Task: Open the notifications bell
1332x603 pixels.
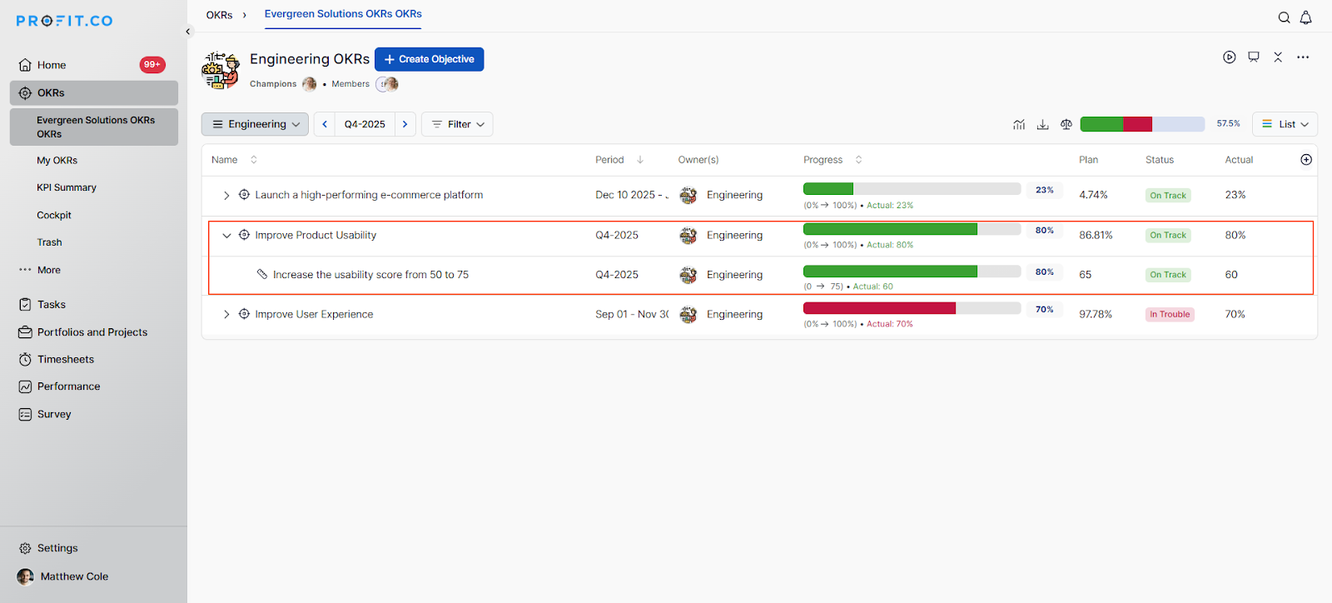Action: point(1306,17)
